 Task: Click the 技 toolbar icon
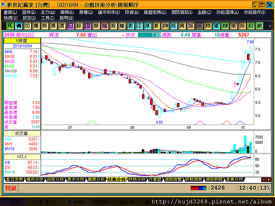242,26
